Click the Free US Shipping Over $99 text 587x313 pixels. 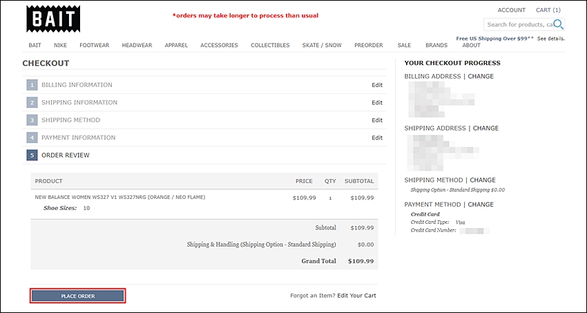tap(495, 39)
